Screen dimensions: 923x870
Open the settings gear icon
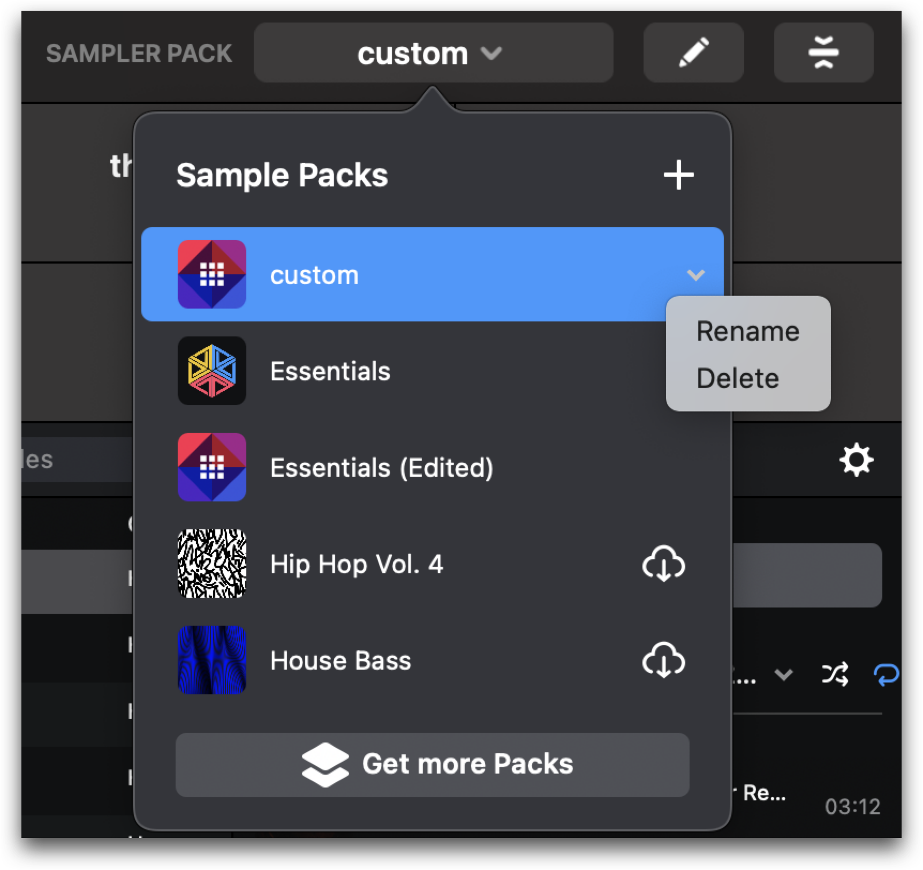[x=856, y=460]
